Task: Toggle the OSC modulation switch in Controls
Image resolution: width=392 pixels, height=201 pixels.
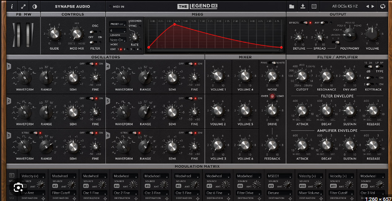Action: pyautogui.click(x=94, y=32)
